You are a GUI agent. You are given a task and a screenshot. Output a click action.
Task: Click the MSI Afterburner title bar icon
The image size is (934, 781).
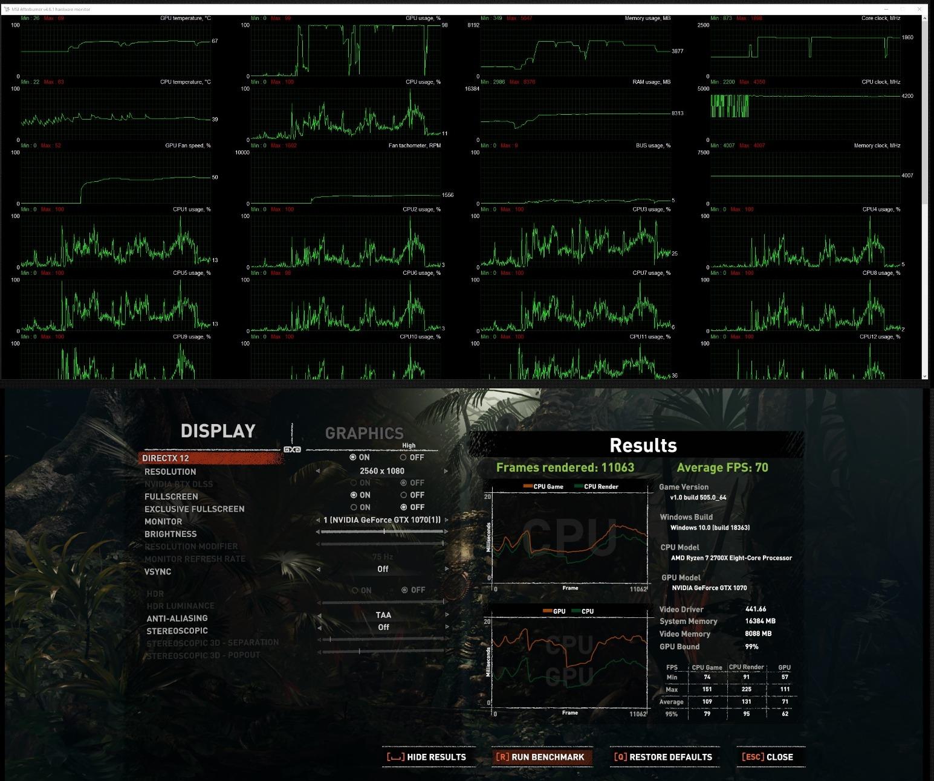[7, 9]
